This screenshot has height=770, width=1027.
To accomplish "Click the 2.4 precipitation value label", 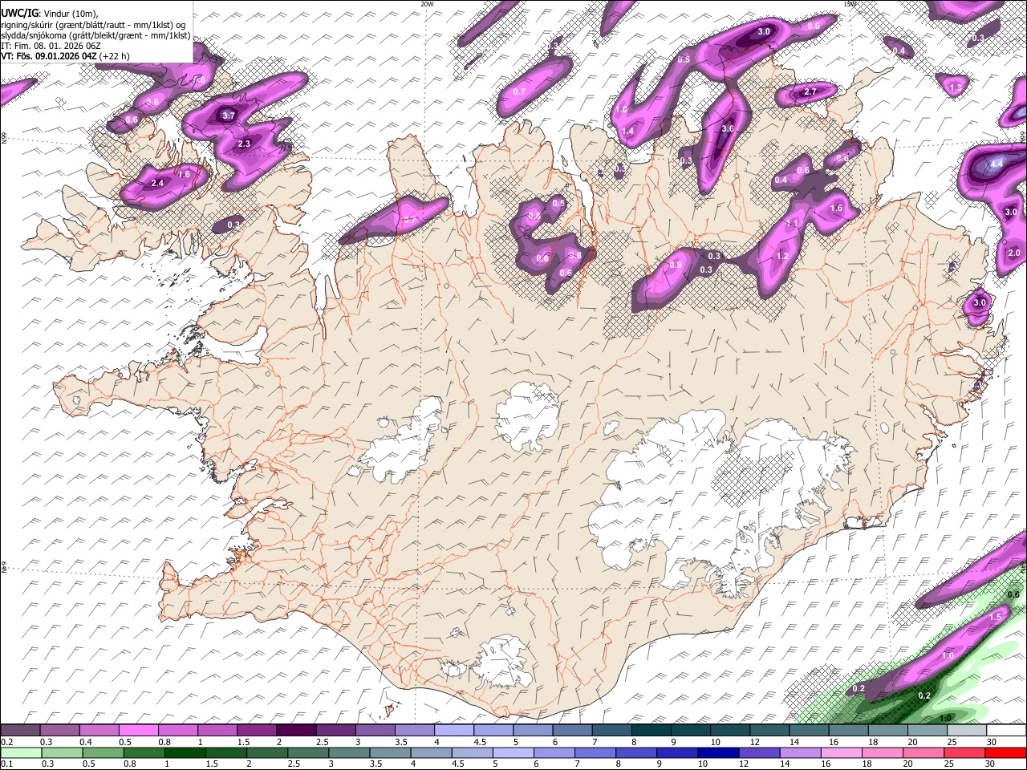I will pos(157,183).
